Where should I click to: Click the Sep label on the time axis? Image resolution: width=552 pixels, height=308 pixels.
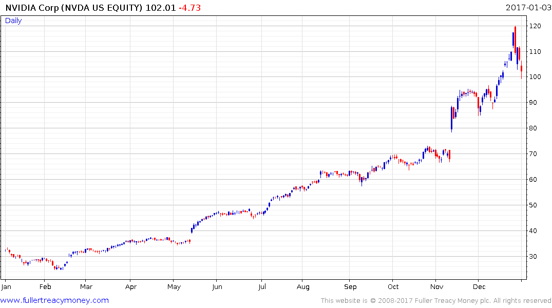point(350,287)
